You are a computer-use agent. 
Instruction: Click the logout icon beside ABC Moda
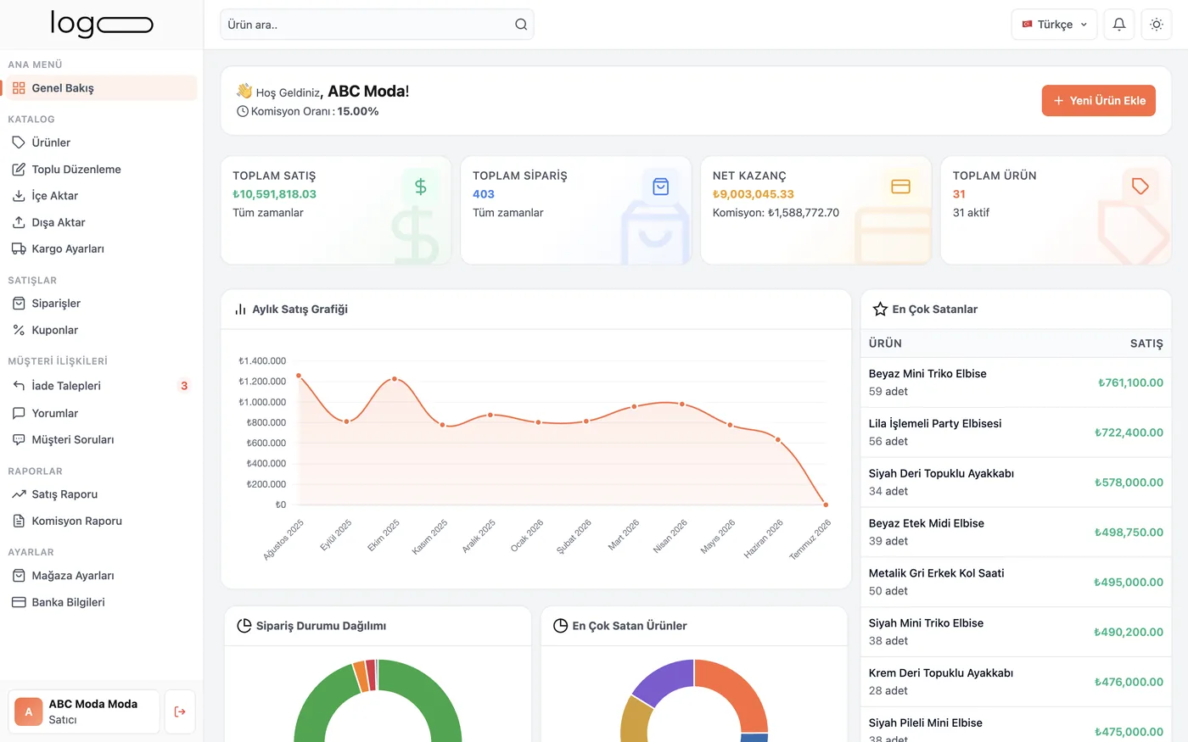click(180, 711)
